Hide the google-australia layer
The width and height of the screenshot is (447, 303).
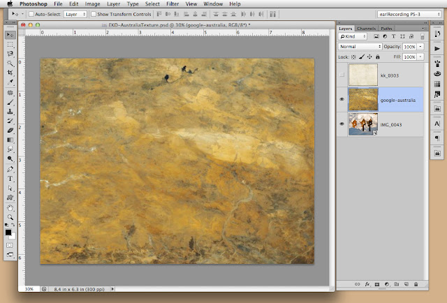point(342,99)
